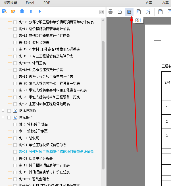Image resolution: width=171 pixels, height=186 pixels.
Task: Select 表-12-1 暂列金额表 under 投标报价
Action: coord(34,179)
